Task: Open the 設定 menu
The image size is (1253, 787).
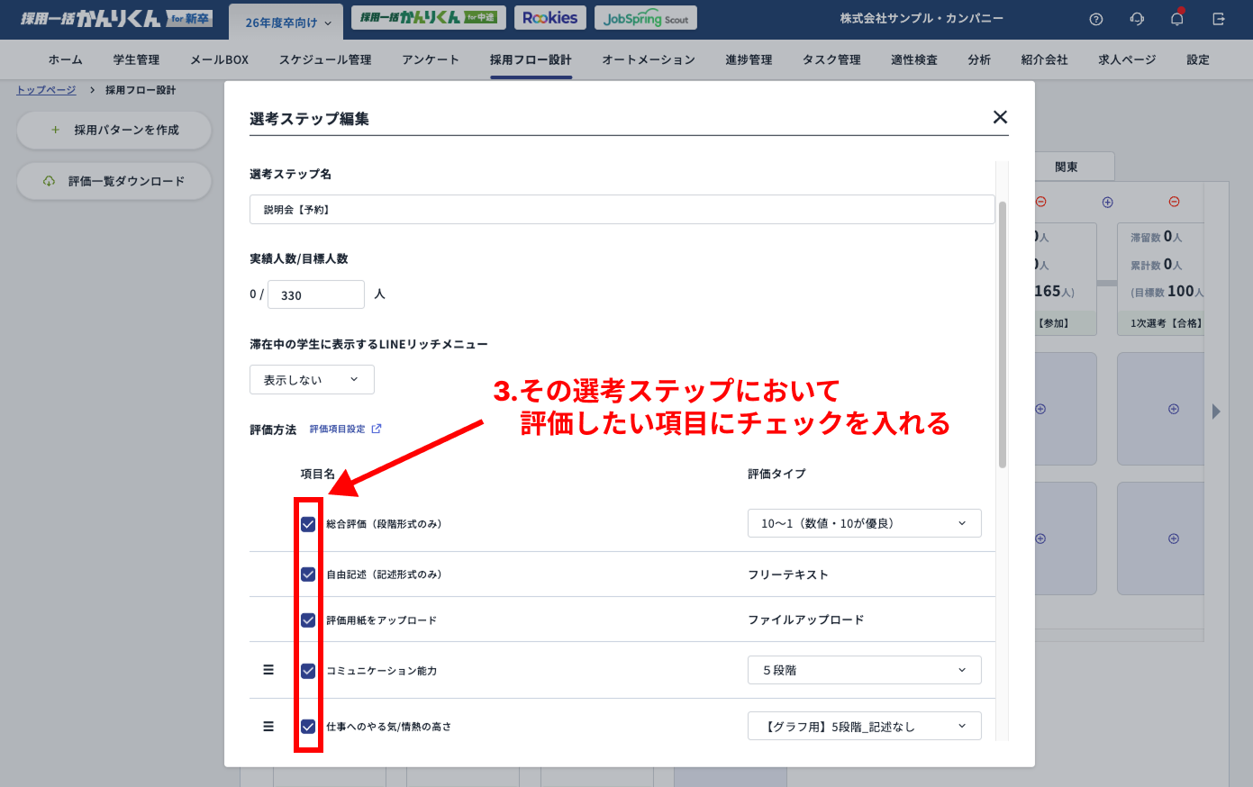Action: click(x=1198, y=59)
